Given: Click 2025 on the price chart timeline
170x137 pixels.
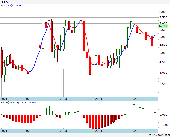Looking at the screenshot, I should pyautogui.click(x=134, y=99).
